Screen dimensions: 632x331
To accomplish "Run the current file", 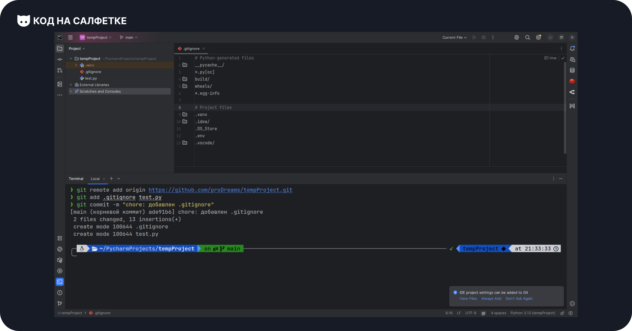I will [474, 37].
